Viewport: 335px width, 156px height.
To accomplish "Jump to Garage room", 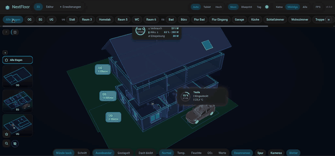I will point(239,20).
